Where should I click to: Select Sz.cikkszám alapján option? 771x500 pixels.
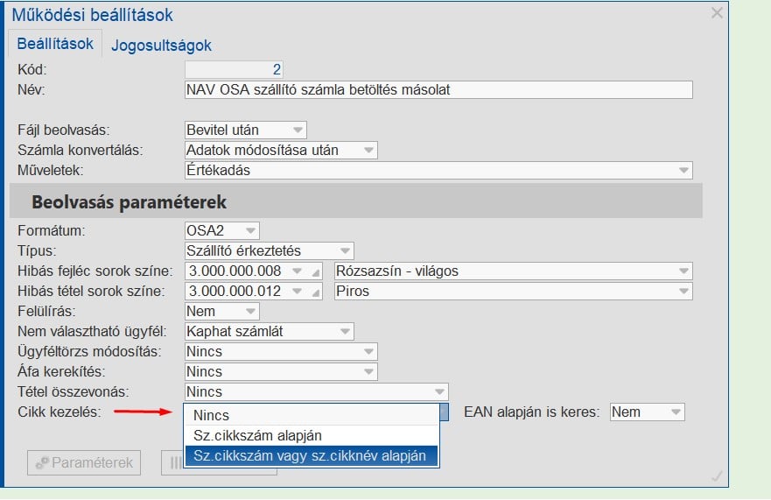(312, 435)
